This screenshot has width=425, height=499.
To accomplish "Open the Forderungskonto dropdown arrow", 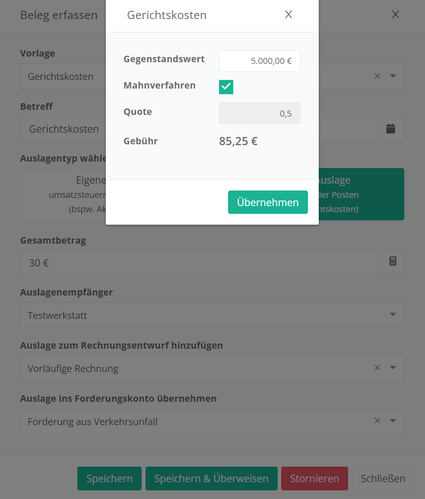I will 393,421.
